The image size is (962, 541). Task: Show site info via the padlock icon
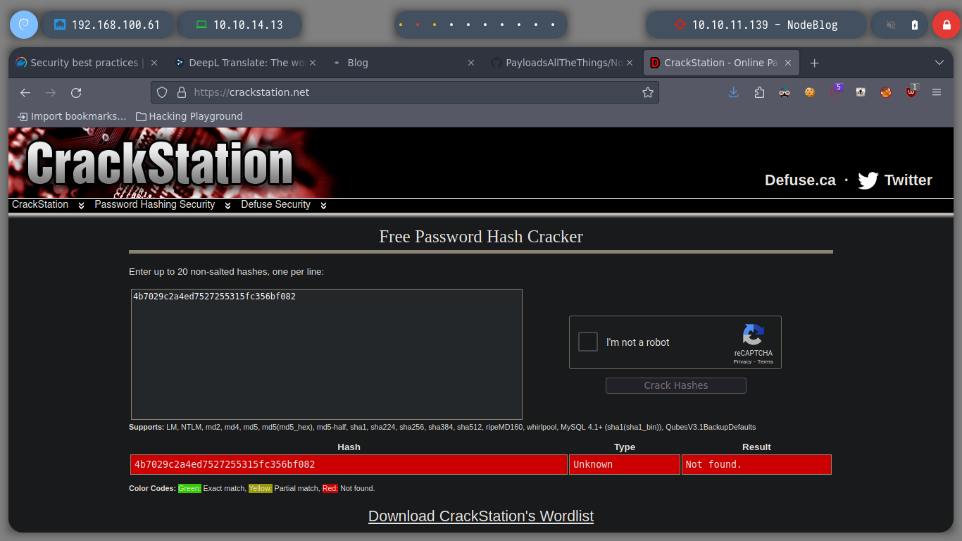pos(181,92)
